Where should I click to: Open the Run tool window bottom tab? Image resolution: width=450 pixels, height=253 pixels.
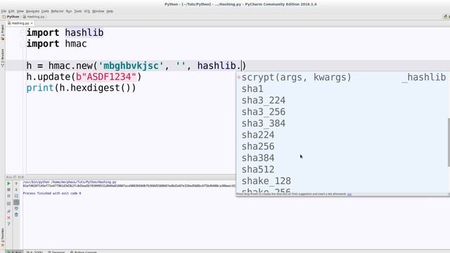tap(15, 252)
